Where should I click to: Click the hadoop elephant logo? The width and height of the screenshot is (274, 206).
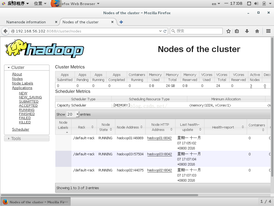44,49
